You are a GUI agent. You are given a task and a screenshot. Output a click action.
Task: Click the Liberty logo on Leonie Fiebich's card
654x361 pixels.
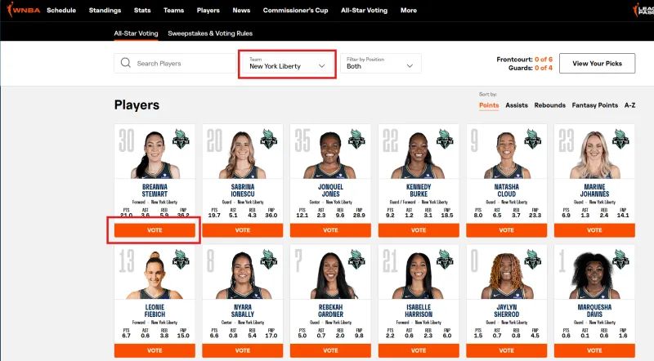click(181, 259)
